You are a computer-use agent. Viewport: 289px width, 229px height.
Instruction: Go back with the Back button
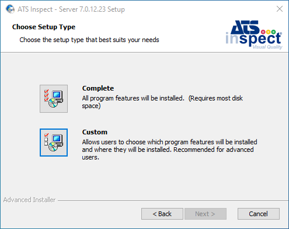point(162,214)
